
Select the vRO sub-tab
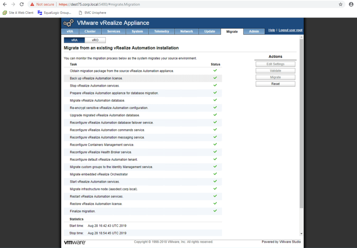pos(95,40)
